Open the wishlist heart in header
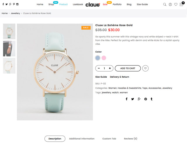Viewport: 187px width, 144px height. 176,5
